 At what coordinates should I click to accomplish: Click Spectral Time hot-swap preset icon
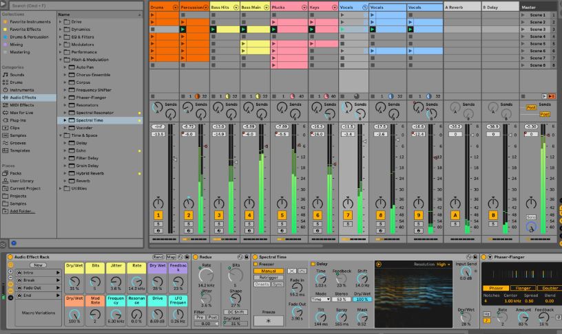click(x=469, y=257)
